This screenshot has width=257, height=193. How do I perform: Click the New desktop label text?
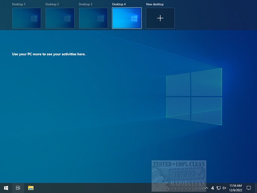[155, 4]
